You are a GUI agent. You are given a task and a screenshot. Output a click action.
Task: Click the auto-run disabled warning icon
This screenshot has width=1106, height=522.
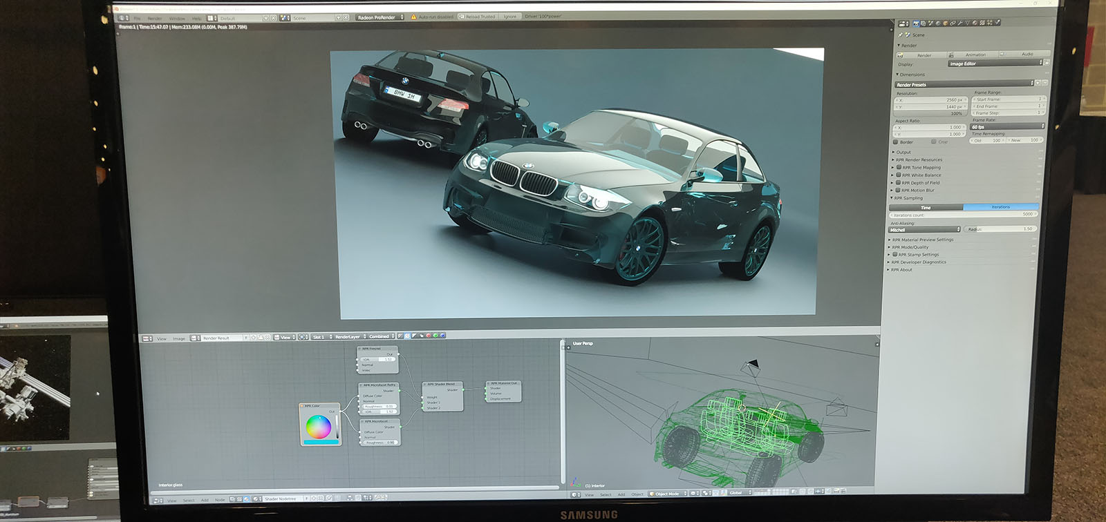414,17
